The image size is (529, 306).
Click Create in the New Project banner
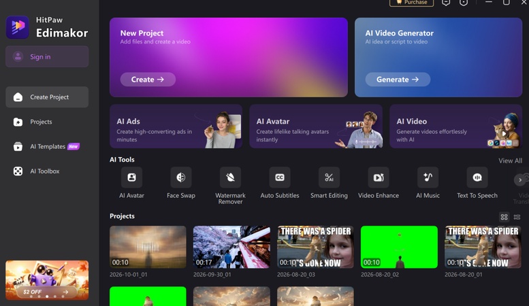click(x=148, y=80)
